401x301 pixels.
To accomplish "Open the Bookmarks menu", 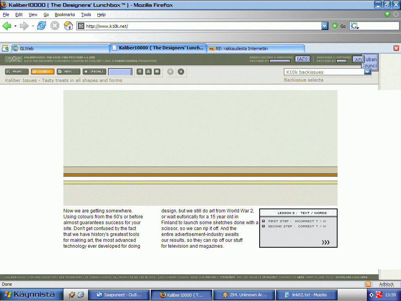I will click(64, 15).
